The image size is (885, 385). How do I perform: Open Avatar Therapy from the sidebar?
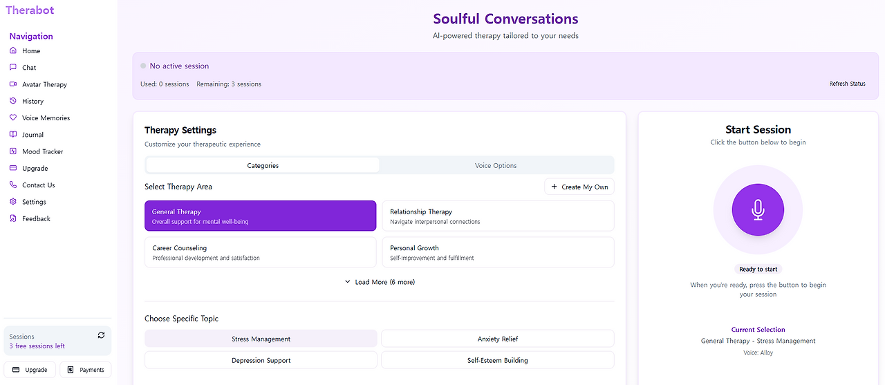click(x=44, y=84)
